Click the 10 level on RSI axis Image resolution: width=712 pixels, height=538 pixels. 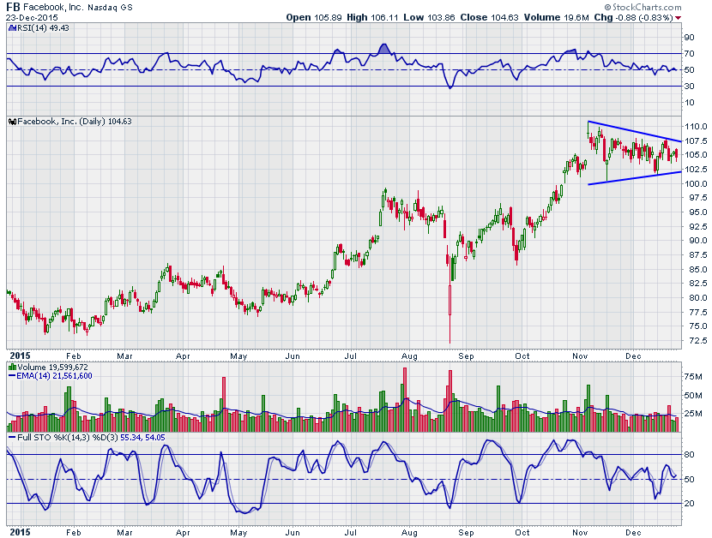pos(690,102)
